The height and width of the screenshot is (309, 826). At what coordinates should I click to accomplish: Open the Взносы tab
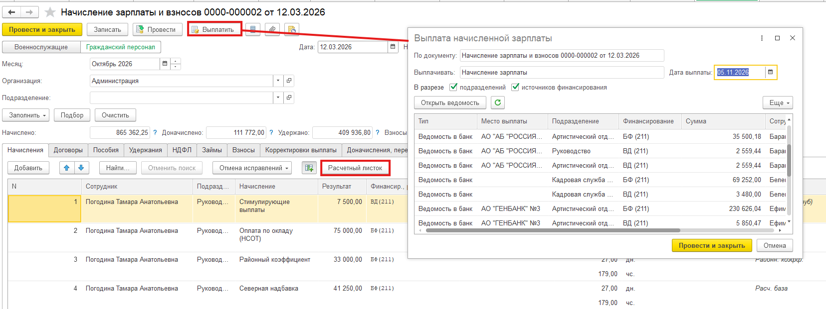pos(243,150)
